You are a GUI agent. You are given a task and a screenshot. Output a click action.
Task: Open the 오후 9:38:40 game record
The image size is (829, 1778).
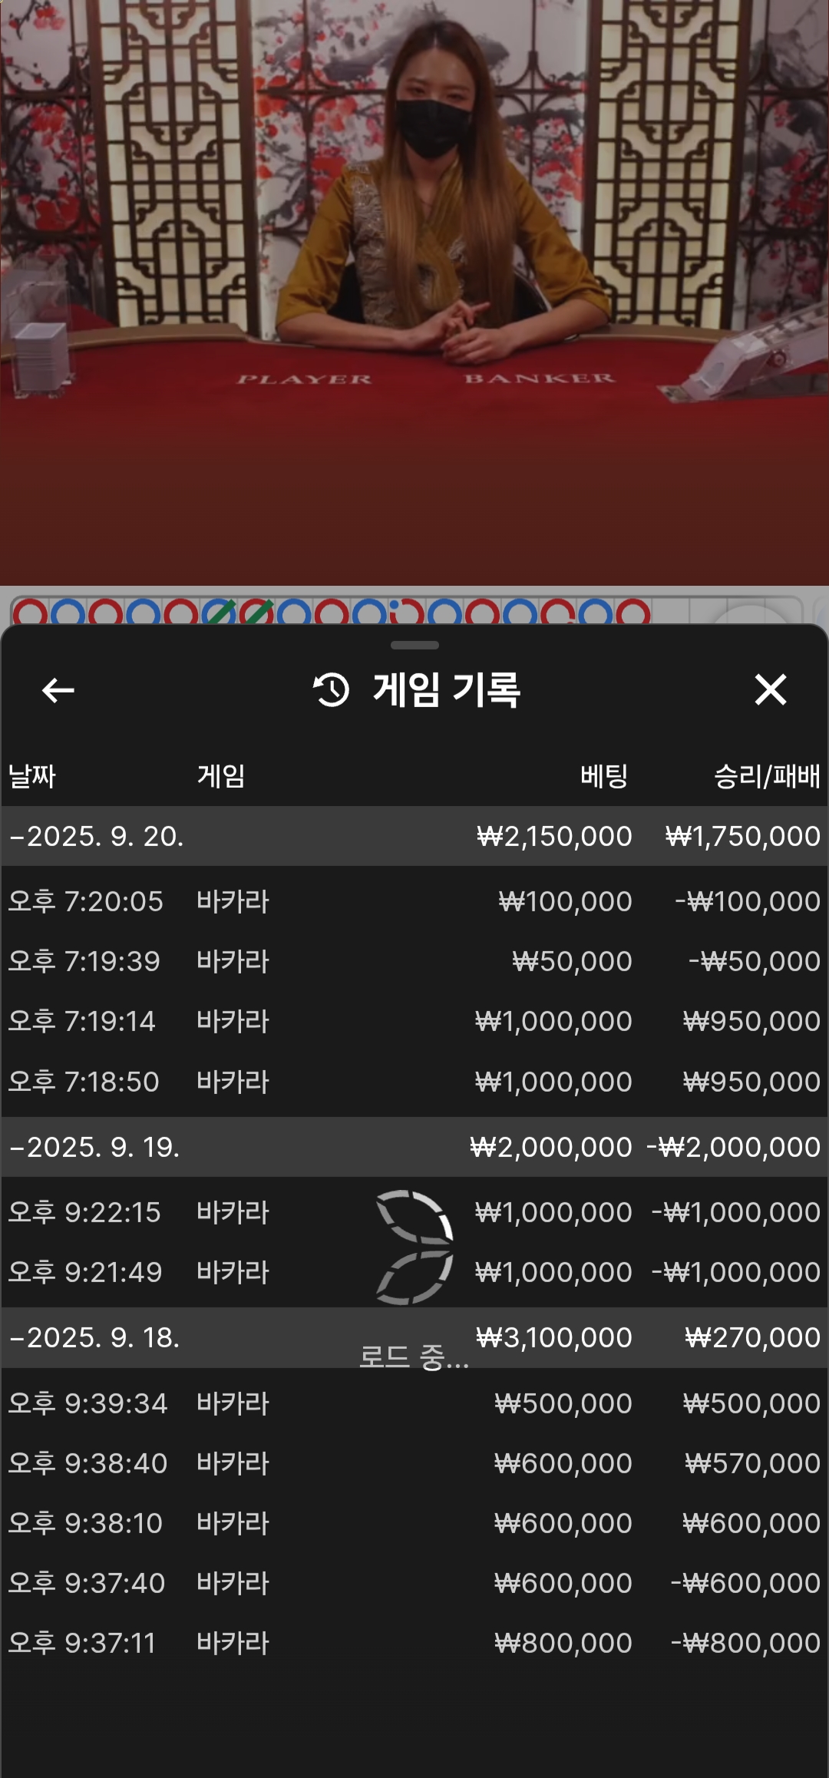pyautogui.click(x=414, y=1463)
